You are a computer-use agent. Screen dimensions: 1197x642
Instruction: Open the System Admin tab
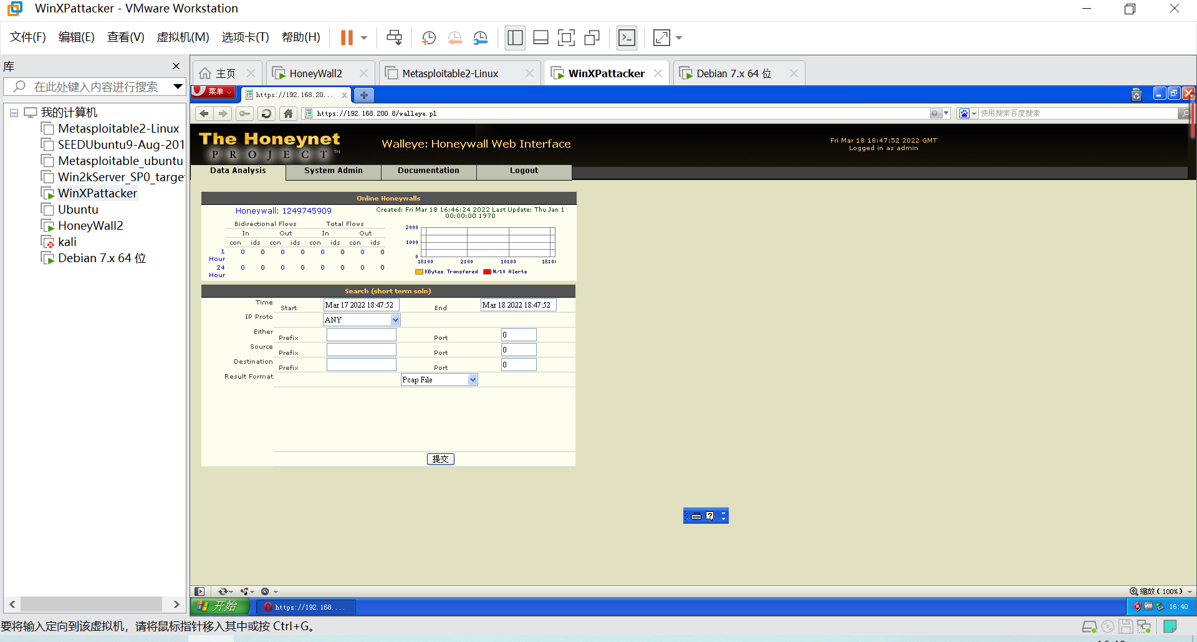click(x=334, y=171)
